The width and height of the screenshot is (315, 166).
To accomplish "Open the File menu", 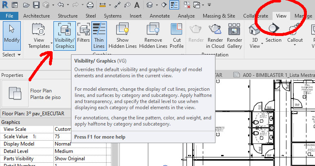I will (x=9, y=16).
